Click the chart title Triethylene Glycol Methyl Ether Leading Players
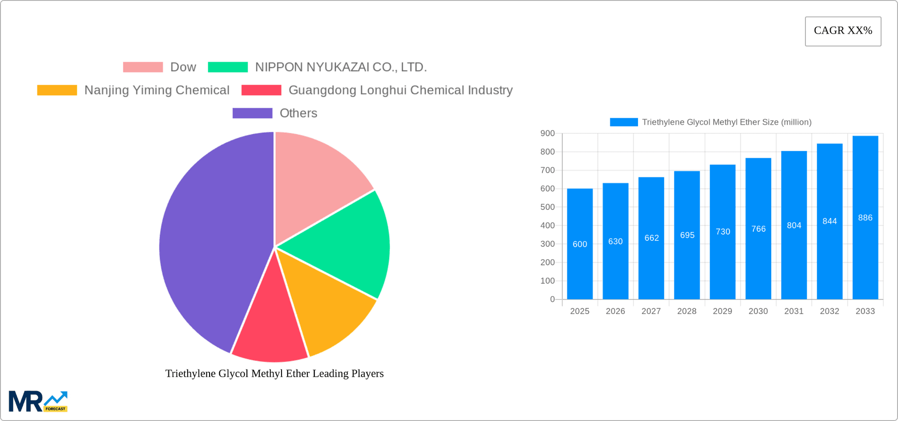Viewport: 898px width, 421px height. 275,373
